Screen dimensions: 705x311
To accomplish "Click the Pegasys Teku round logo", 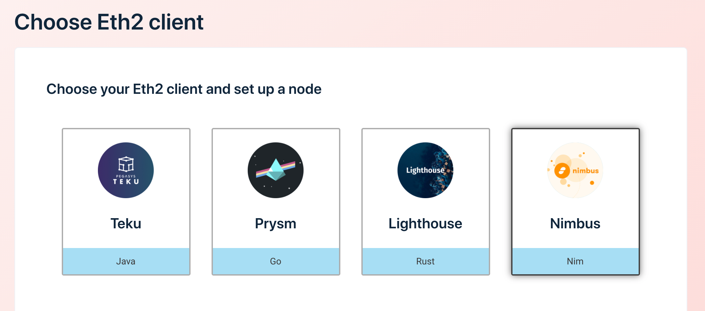I will pos(126,170).
